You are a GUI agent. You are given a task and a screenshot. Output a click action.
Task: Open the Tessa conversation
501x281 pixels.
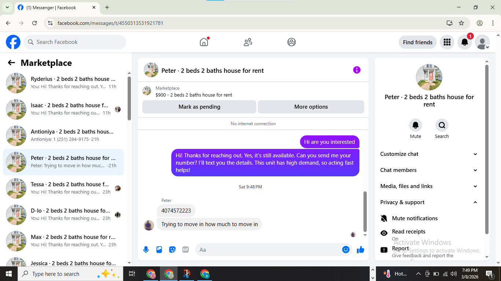pyautogui.click(x=63, y=188)
